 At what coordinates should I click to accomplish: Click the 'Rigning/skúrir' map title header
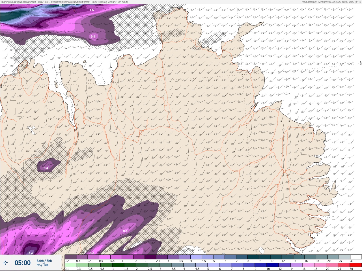pos(64,2)
